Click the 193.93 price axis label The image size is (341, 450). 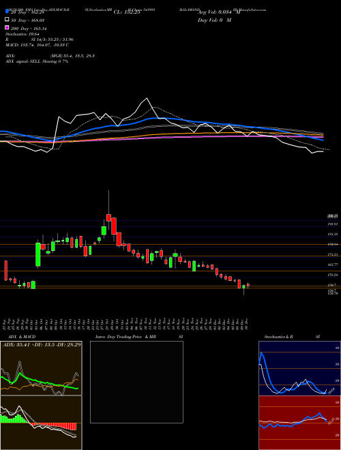click(333, 224)
